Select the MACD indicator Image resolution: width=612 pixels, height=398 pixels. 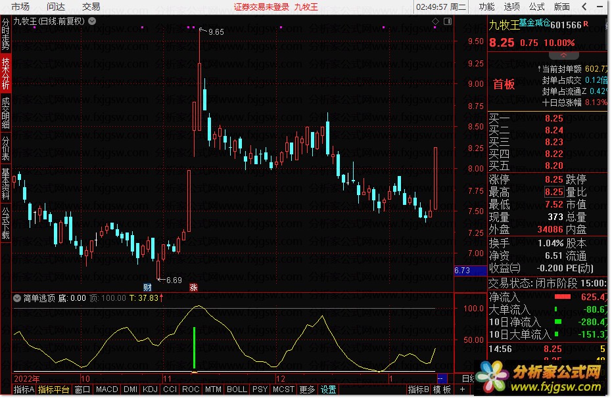point(106,389)
